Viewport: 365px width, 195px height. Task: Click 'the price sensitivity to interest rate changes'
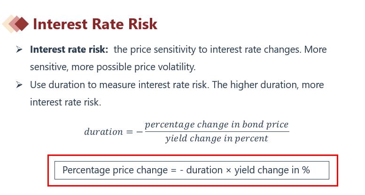[x=206, y=49]
